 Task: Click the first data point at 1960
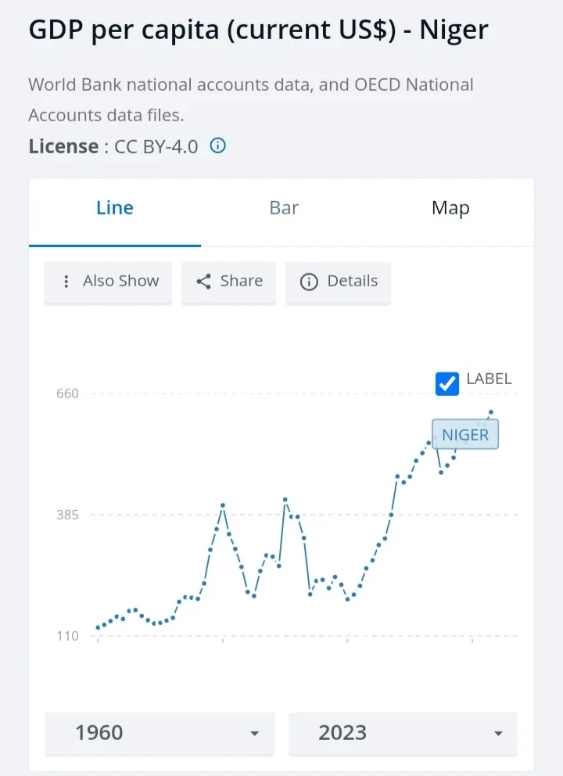[x=98, y=627]
